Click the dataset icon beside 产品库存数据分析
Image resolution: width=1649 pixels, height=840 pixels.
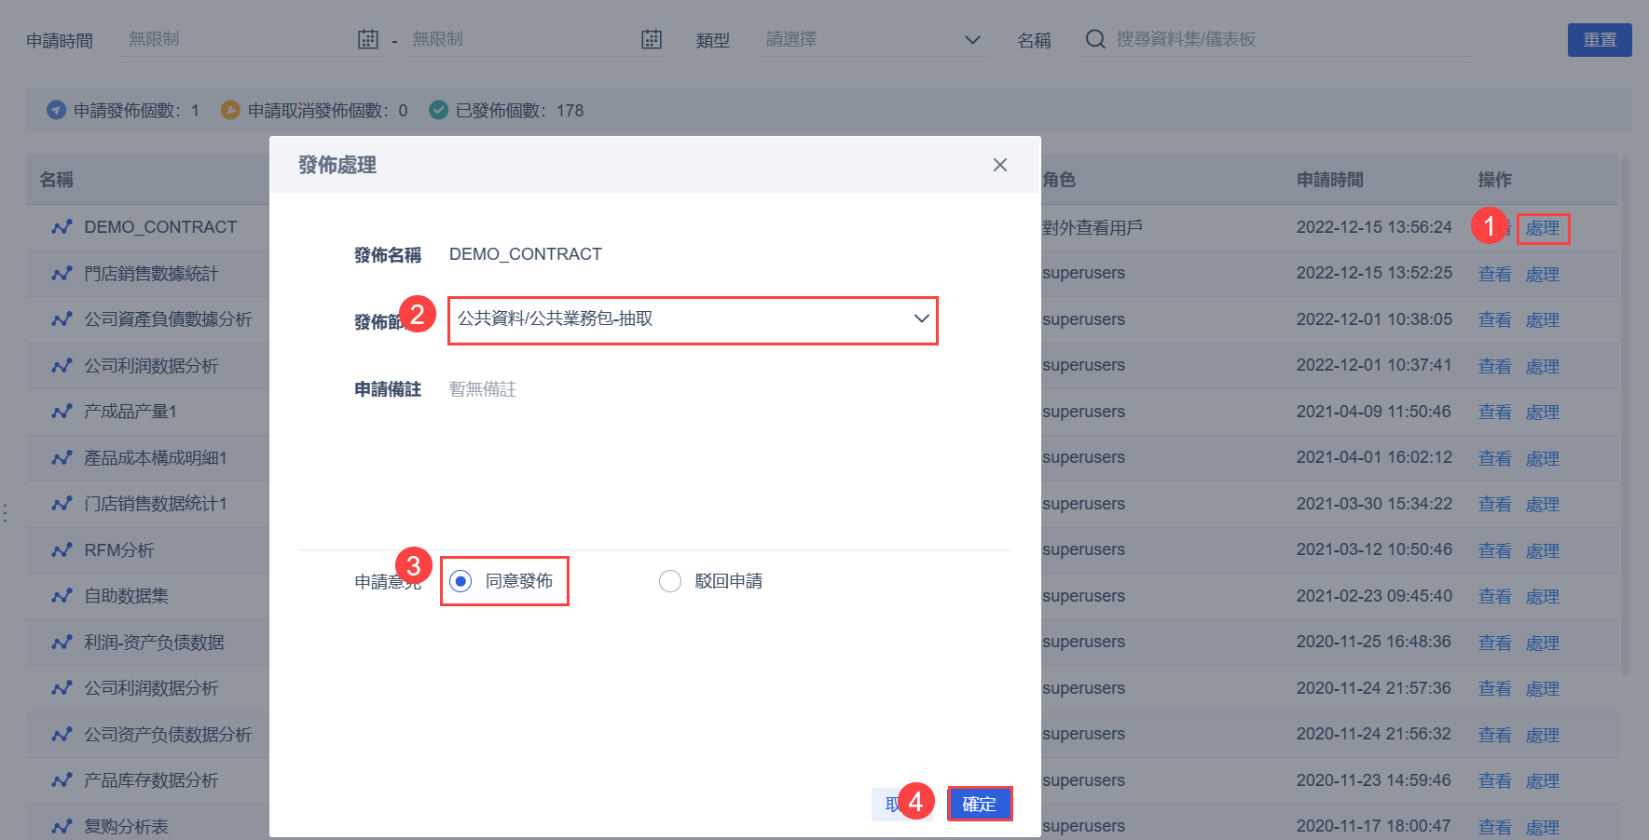click(62, 780)
